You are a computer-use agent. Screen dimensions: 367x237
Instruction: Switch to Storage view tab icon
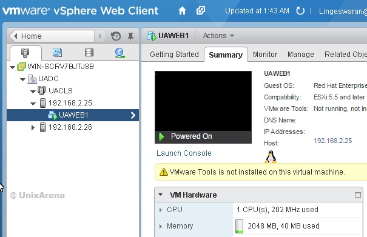pyautogui.click(x=89, y=52)
